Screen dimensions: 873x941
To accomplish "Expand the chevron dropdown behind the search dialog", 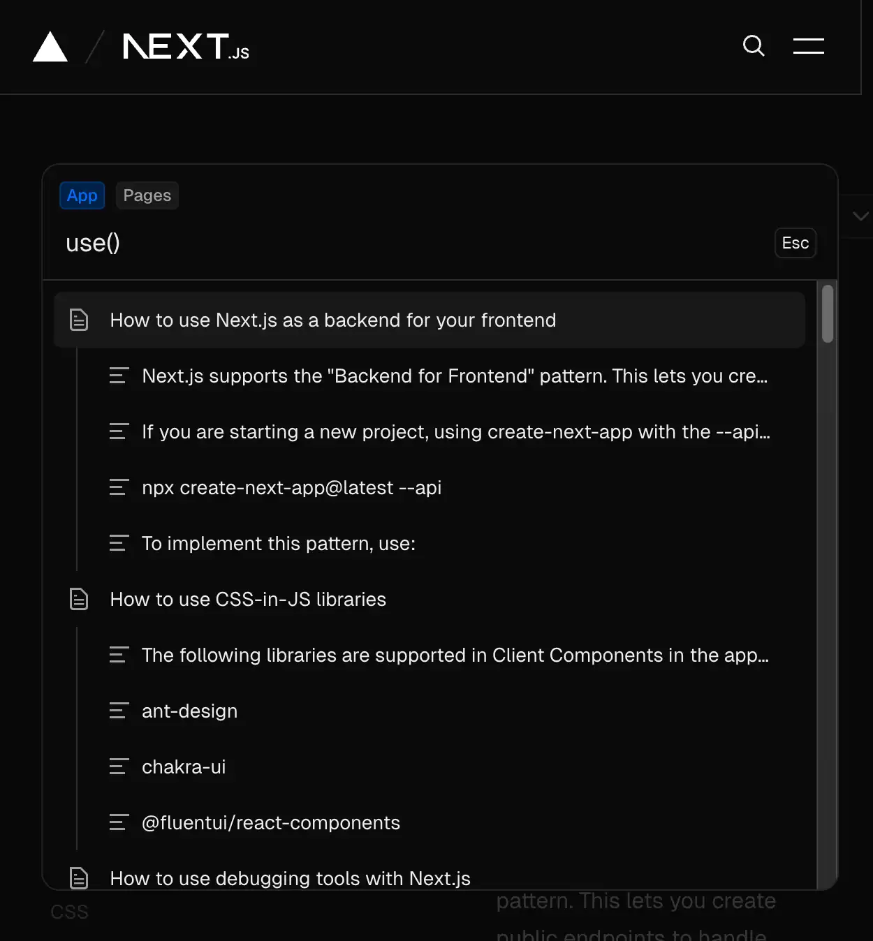I will (860, 216).
